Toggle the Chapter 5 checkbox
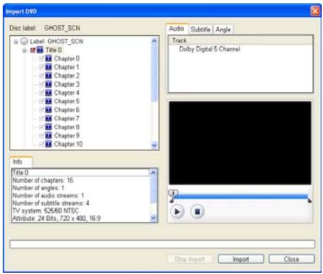This screenshot has width=323, height=274. [41, 101]
